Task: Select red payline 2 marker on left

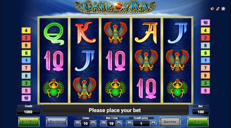Action: pos(26,38)
